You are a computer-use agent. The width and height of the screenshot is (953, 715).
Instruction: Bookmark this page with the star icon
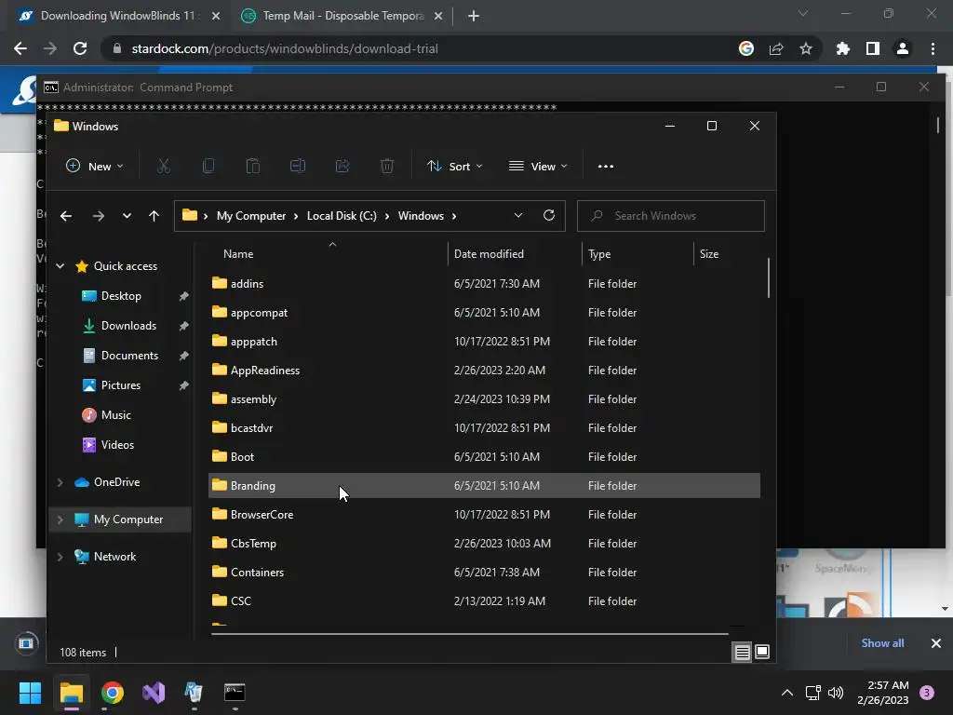click(x=806, y=48)
